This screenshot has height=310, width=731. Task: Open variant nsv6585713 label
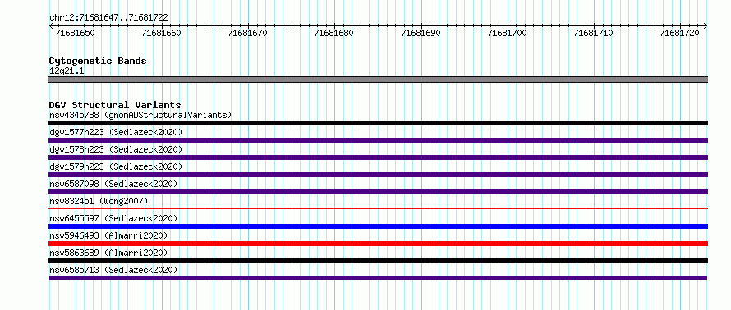click(x=113, y=270)
